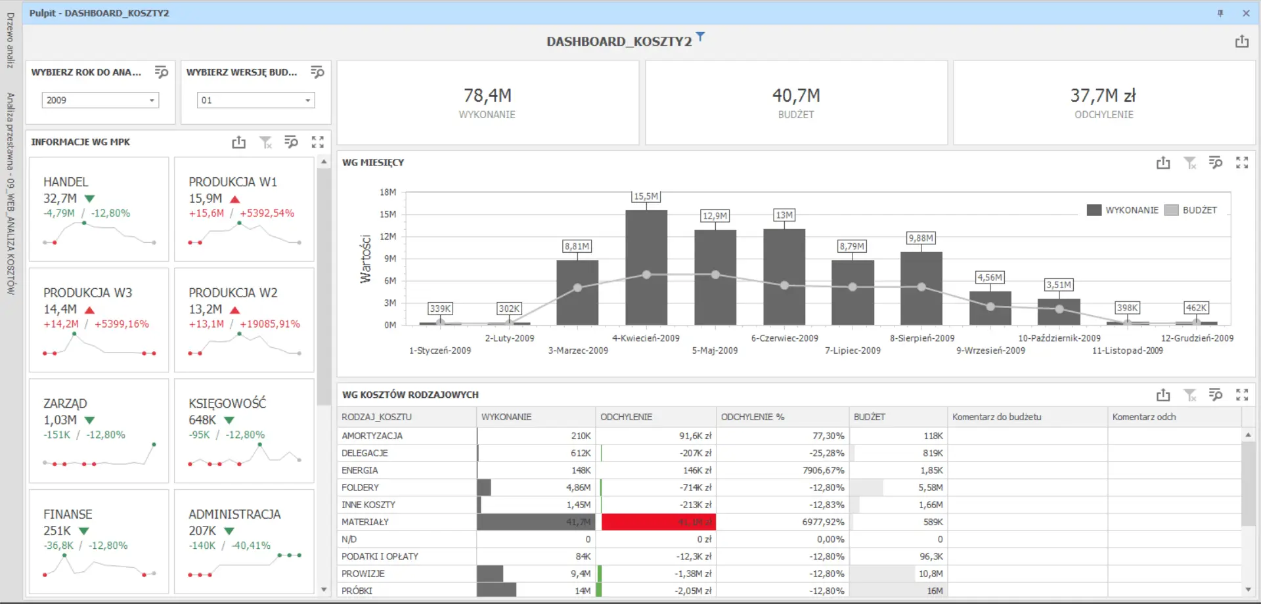
Task: Select the ENERGIA row
Action: point(789,470)
